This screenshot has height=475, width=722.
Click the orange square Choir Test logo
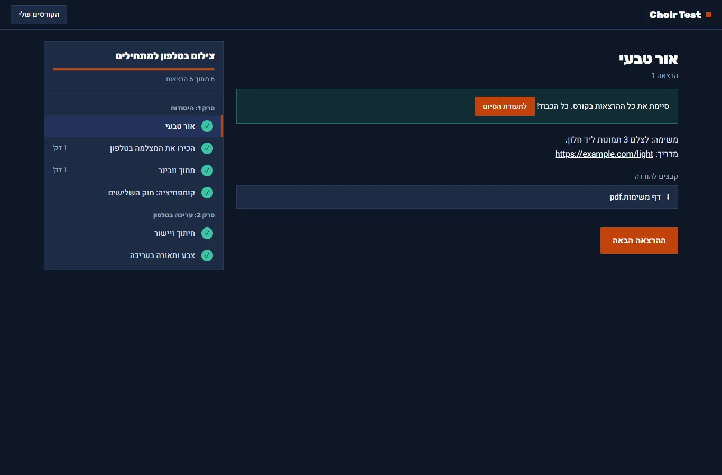point(709,15)
